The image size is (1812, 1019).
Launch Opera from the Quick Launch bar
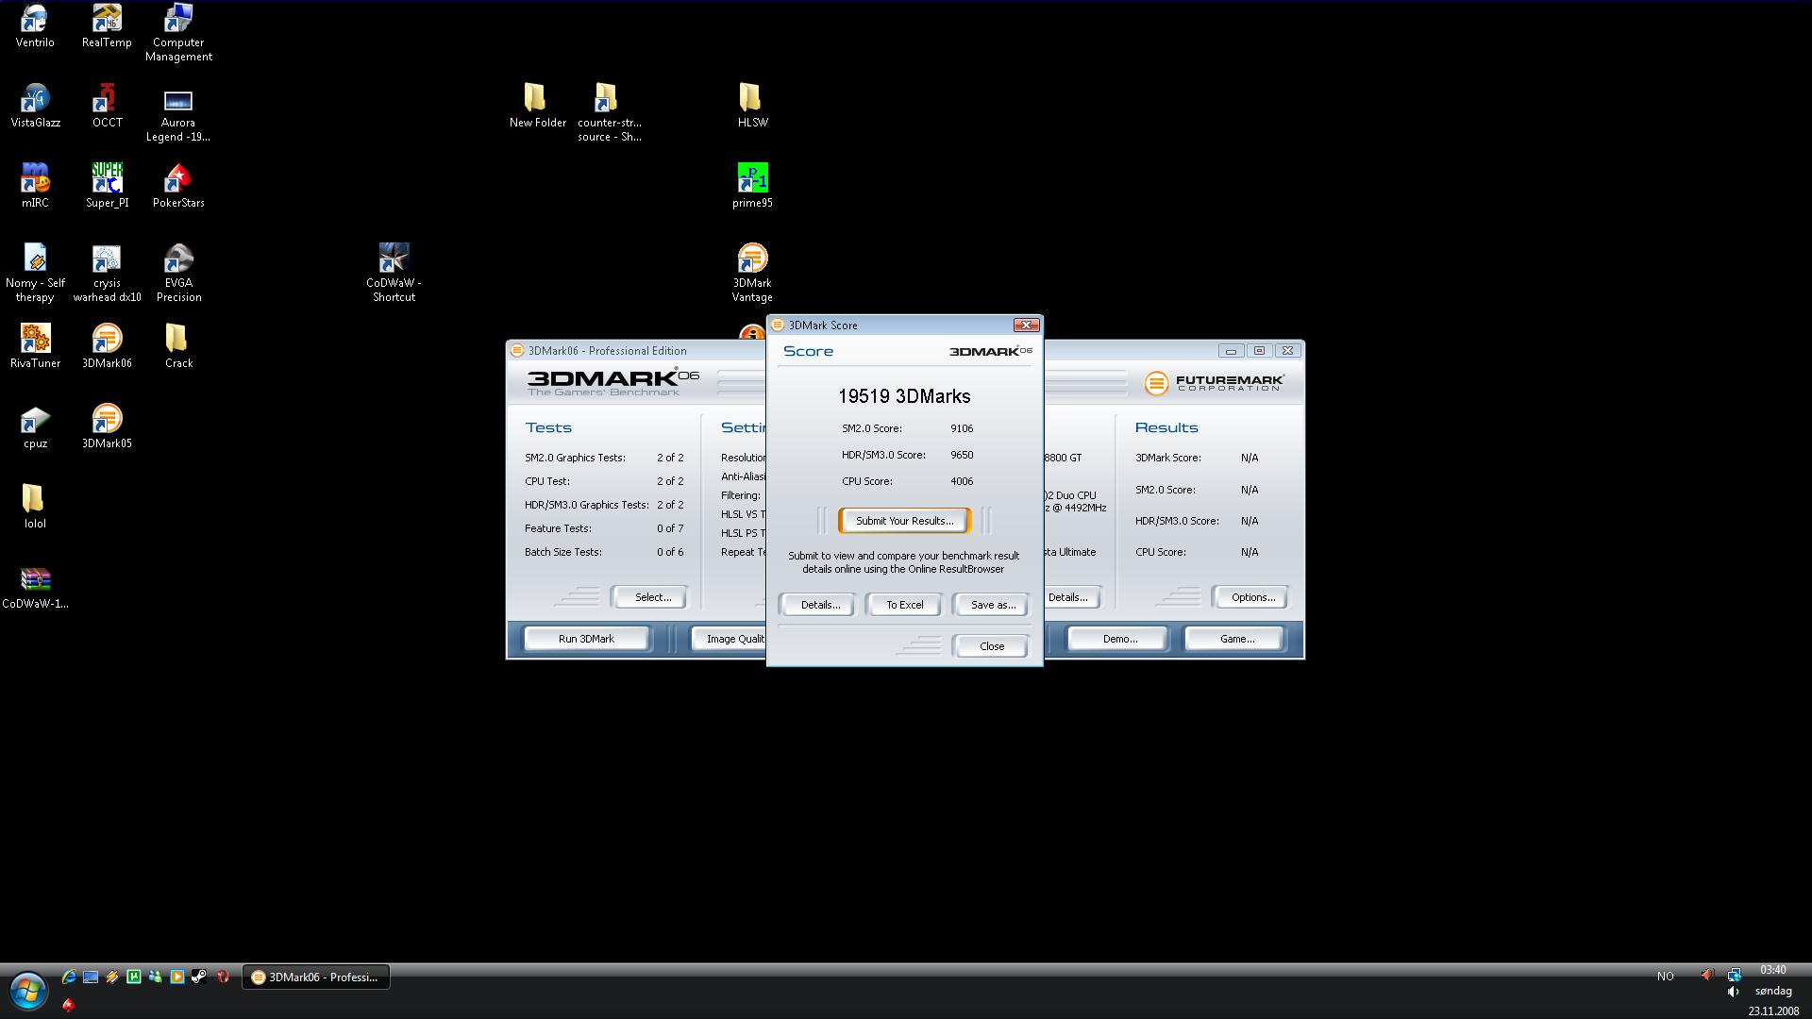(223, 977)
